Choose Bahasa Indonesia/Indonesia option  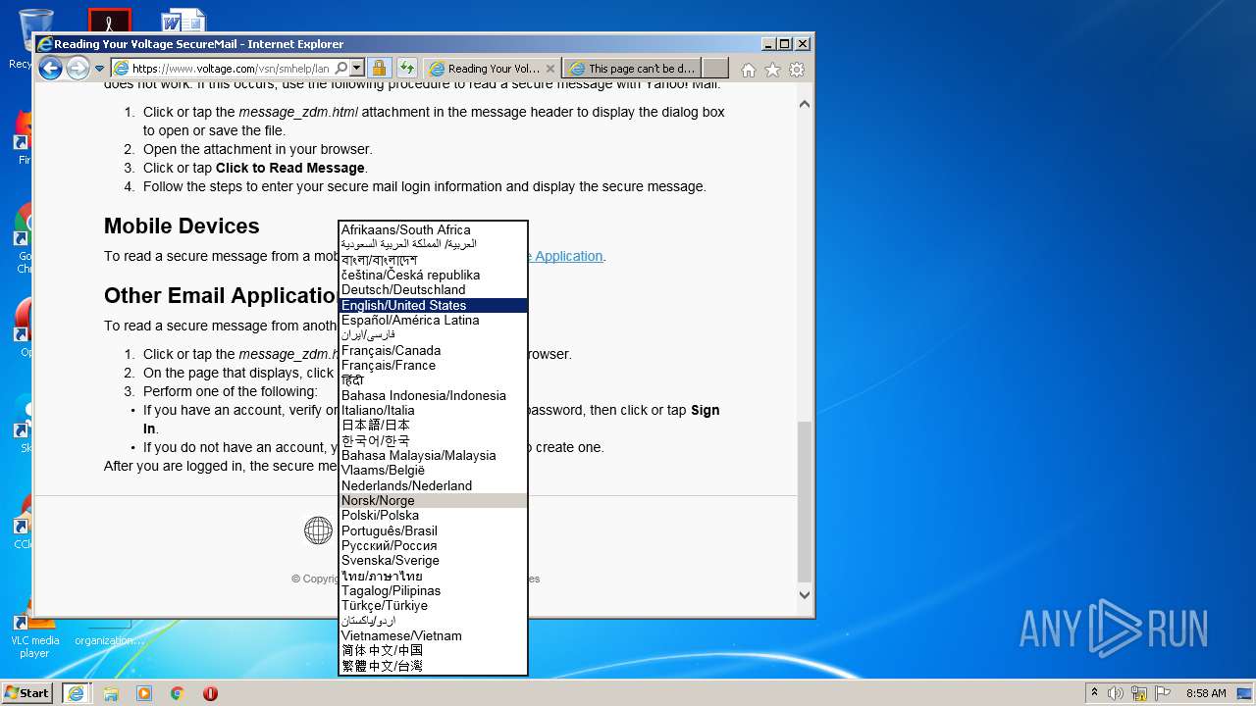tap(433, 395)
